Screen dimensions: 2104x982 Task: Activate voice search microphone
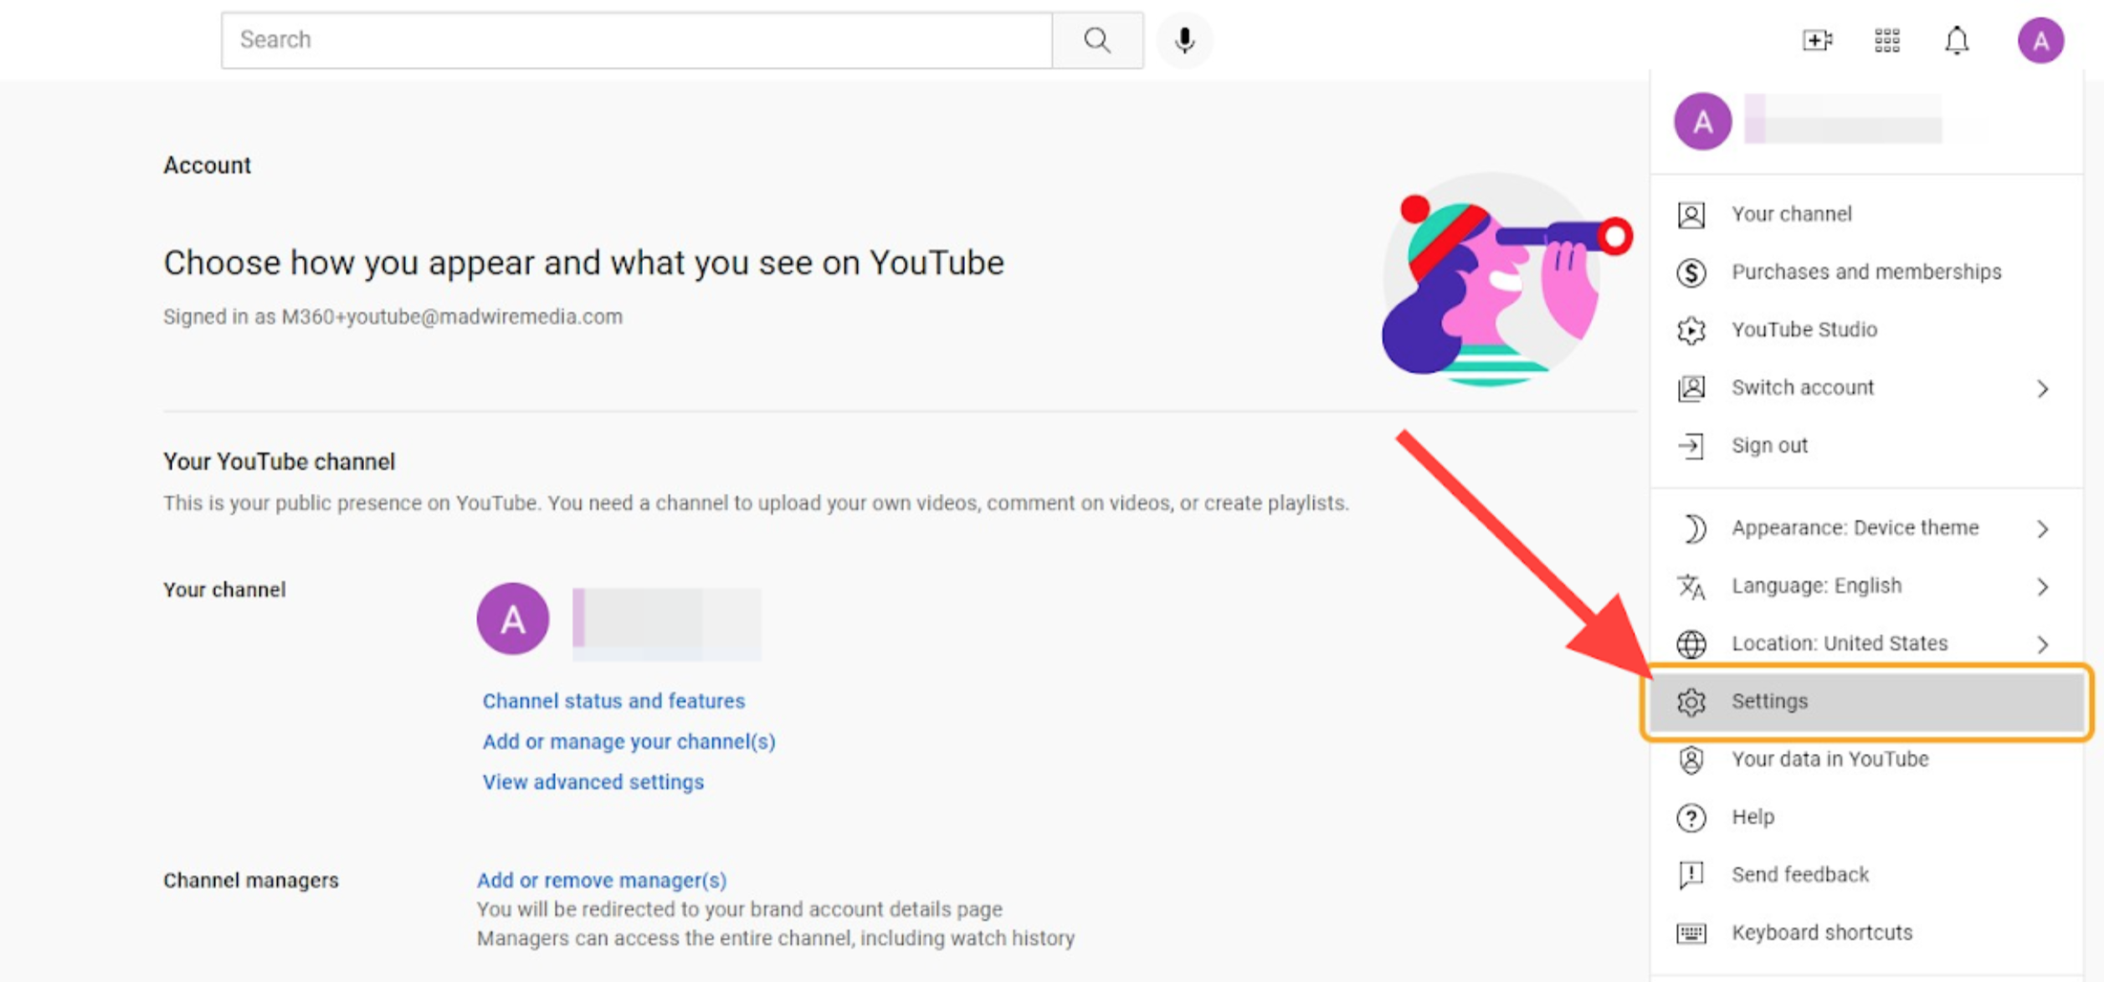tap(1183, 39)
